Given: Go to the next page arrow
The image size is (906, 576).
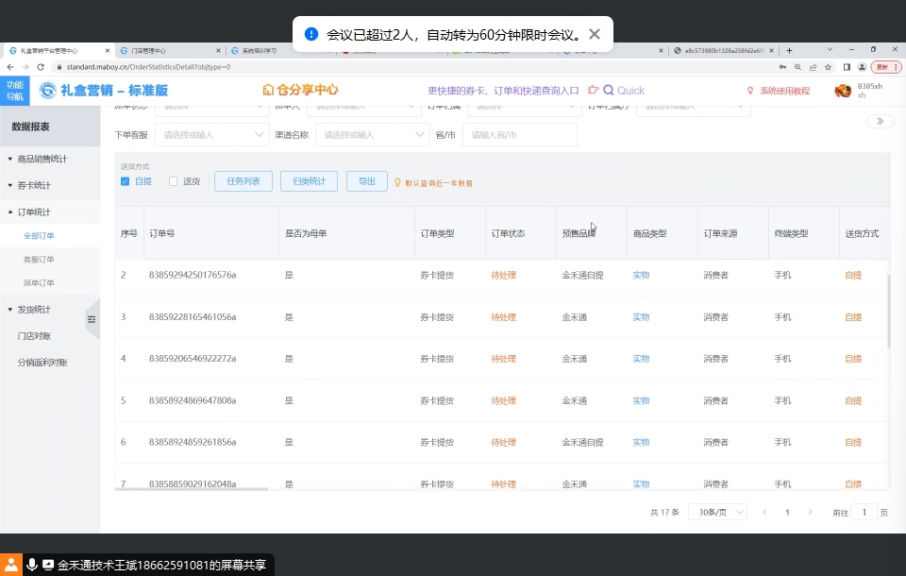Looking at the screenshot, I should (x=810, y=512).
